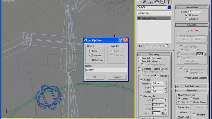Adjust the Angle spinner under Radial
This screenshot has width=212, height=119.
(165, 92)
